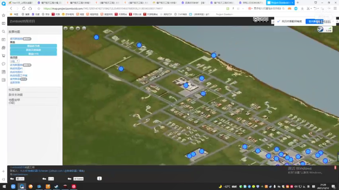This screenshot has width=339, height=190.
Task: Collapse the browser sidebar with the arrow icon
Action: (x=3, y=179)
